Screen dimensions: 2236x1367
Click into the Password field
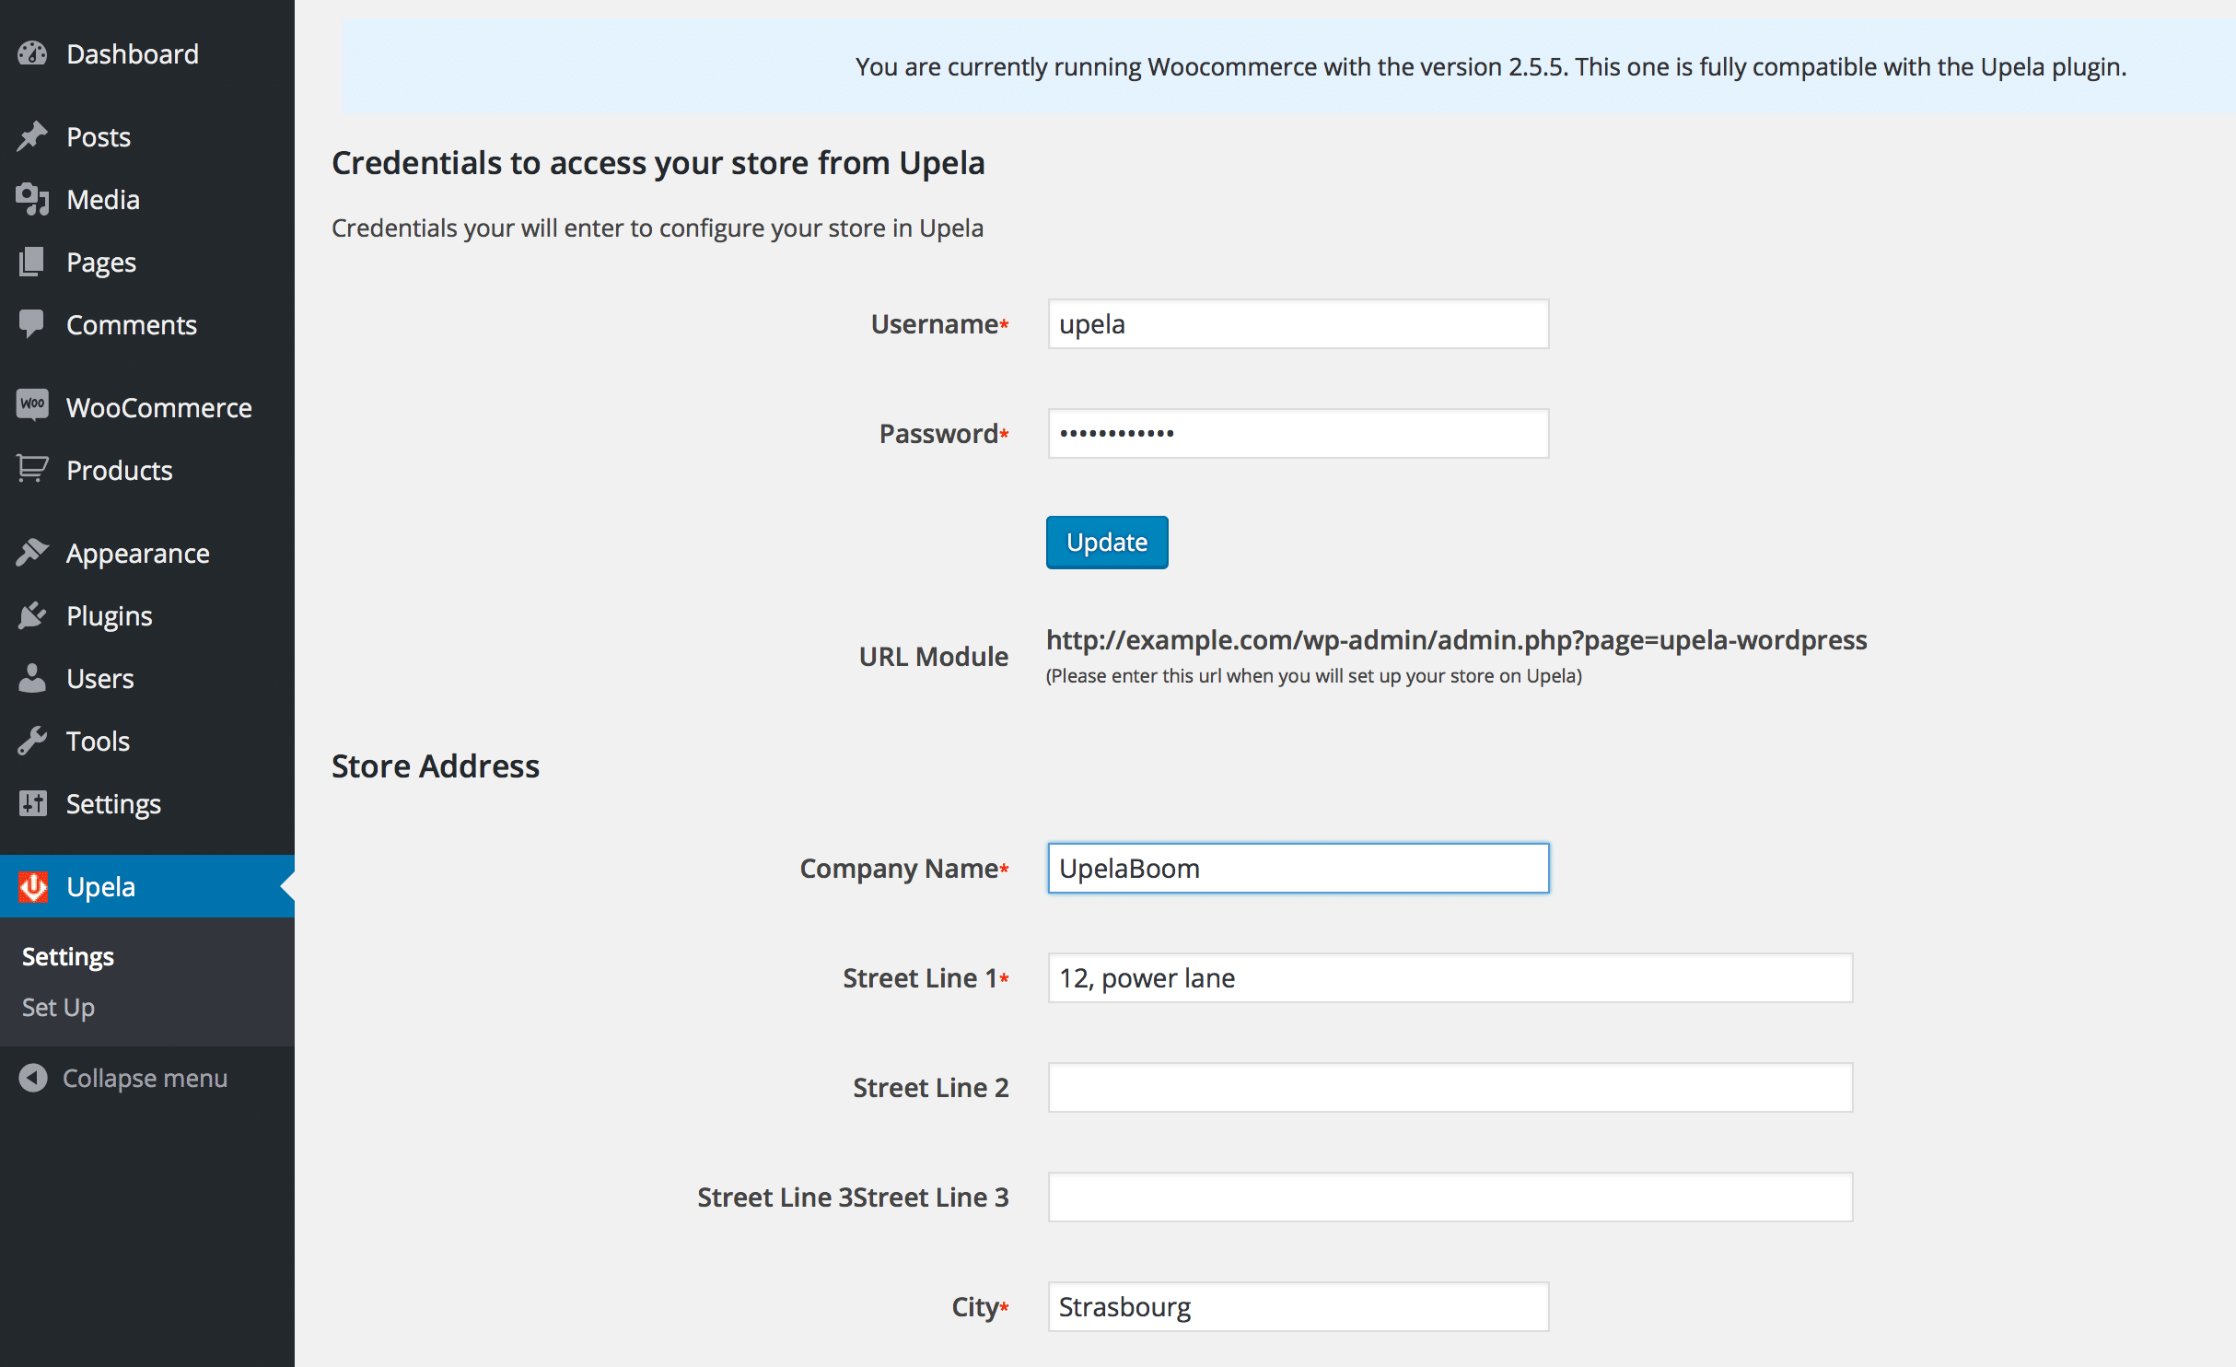coord(1299,433)
